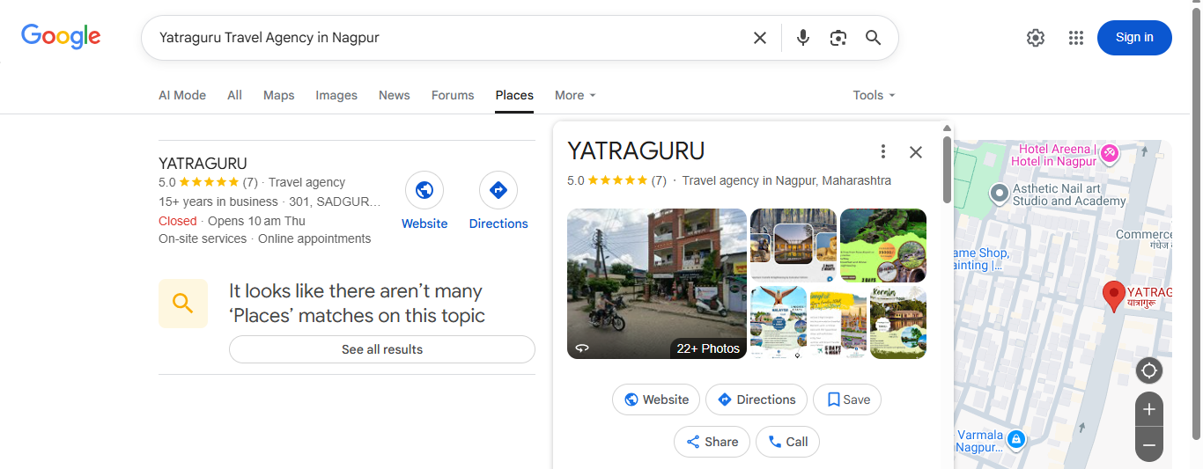Click the my location target icon on map

coord(1148,370)
